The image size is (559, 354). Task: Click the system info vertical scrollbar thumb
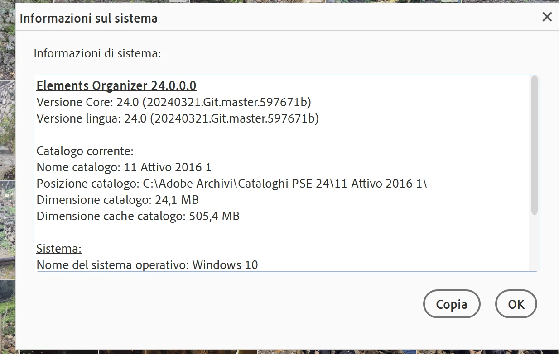click(535, 145)
